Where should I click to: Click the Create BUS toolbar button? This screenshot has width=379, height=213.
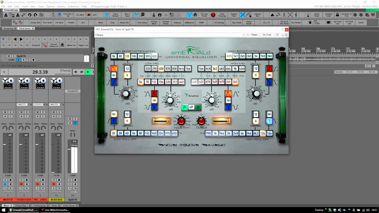36,22
